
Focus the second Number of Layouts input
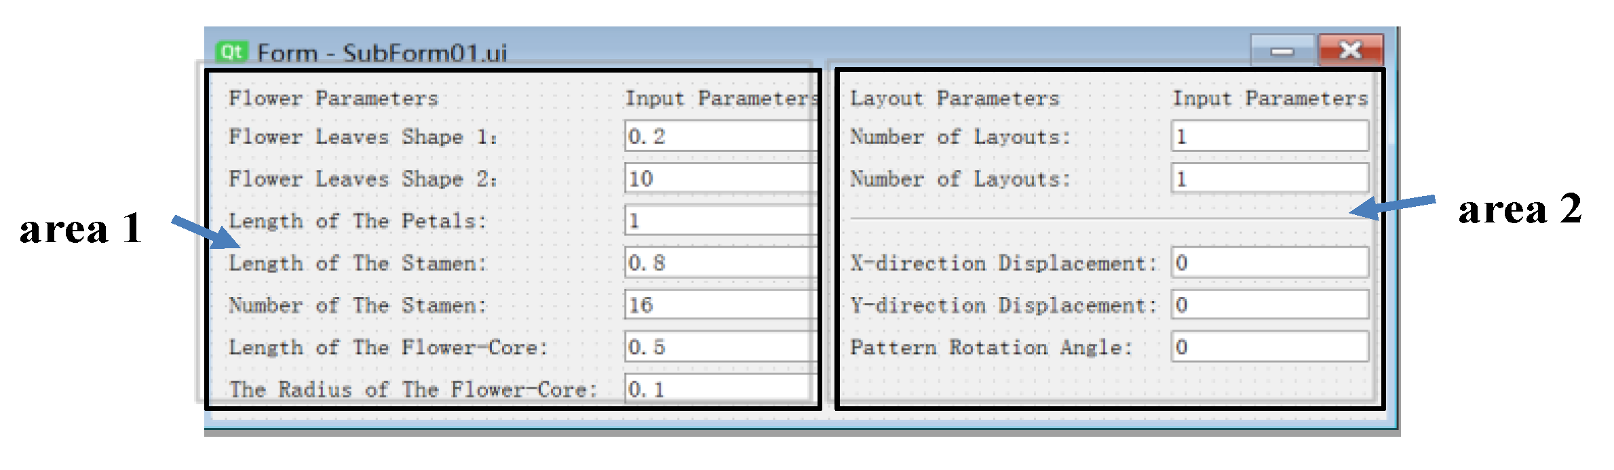1269,179
